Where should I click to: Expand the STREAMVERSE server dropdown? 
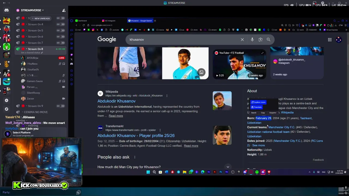[43, 10]
